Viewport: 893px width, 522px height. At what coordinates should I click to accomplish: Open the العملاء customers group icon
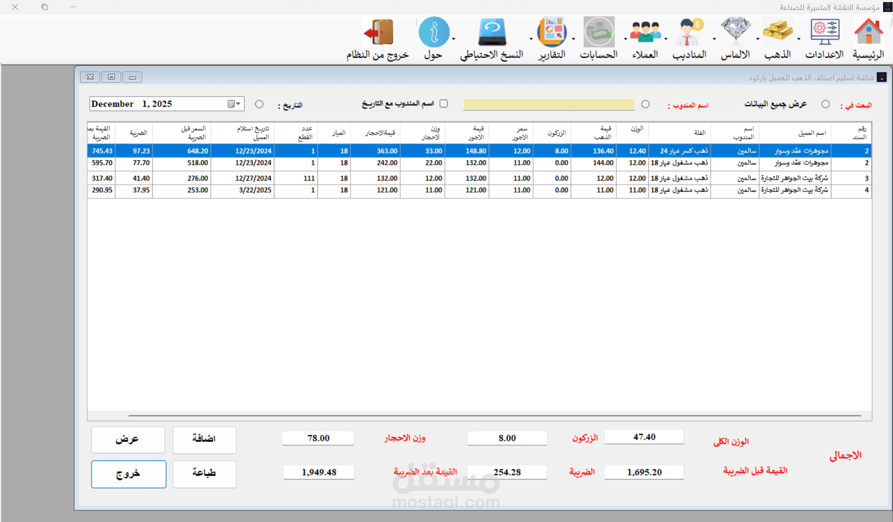click(645, 32)
